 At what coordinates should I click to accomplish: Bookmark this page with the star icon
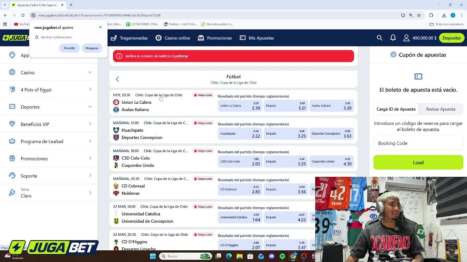pyautogui.click(x=419, y=15)
